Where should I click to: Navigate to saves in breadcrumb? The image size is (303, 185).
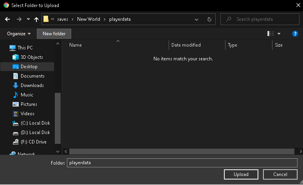pyautogui.click(x=63, y=19)
